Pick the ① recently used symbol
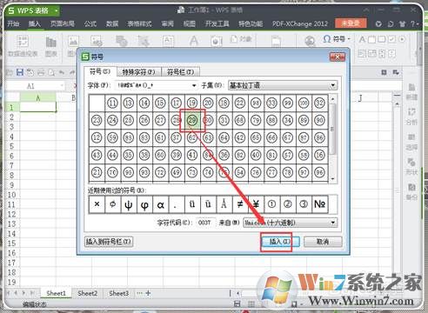 point(271,204)
